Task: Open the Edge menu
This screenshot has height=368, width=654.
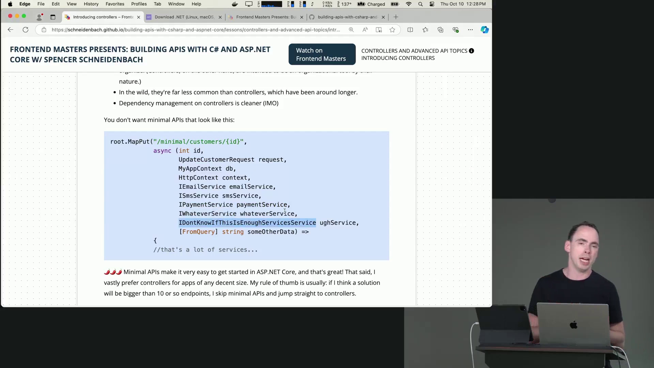Action: [25, 4]
